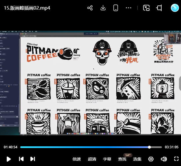Toggle subtitles with 字幕 button
181x166 pixels.
[x=107, y=159]
